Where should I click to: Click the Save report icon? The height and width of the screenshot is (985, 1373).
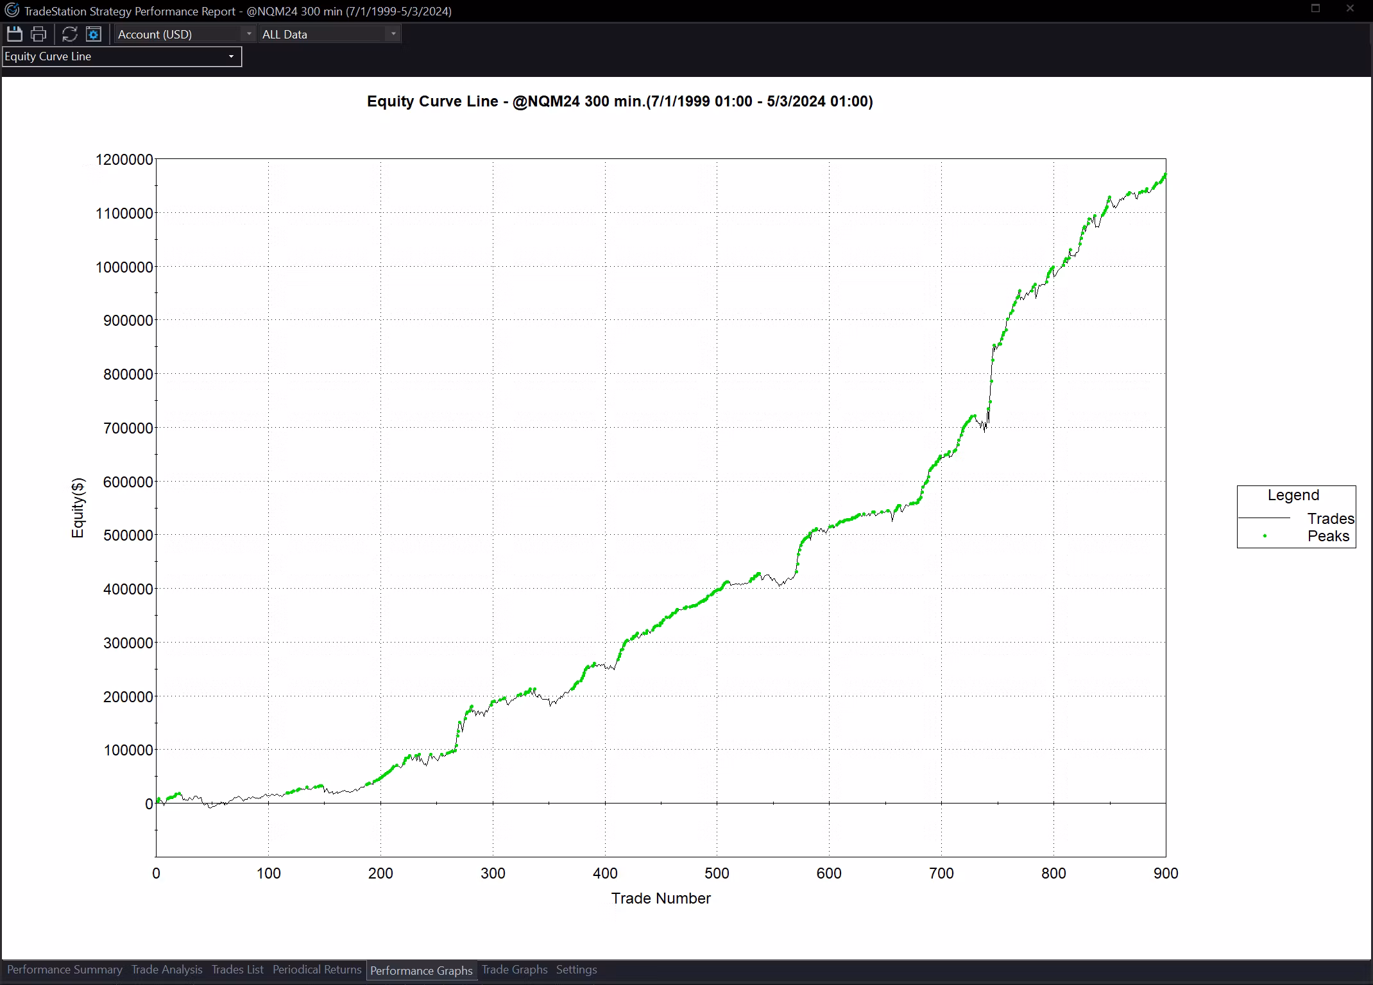pos(14,34)
